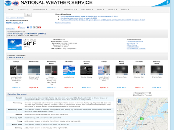Click the location search input field

[15, 15]
